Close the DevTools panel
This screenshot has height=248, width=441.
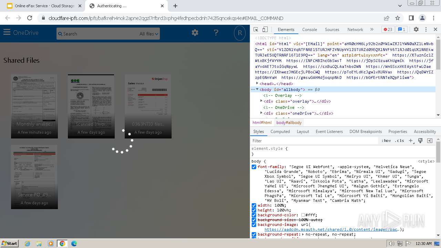point(435,30)
